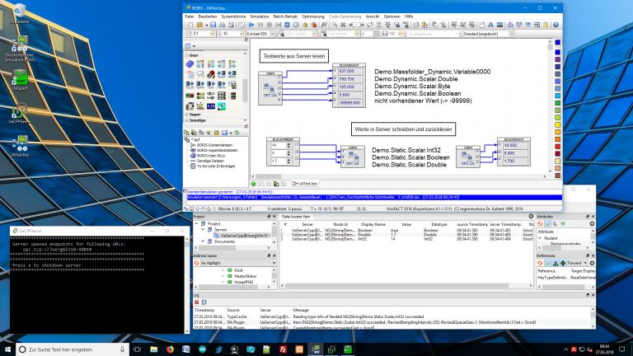Click the orange refresh icon in Address Space panel
The width and height of the screenshot is (633, 356).
(197, 263)
